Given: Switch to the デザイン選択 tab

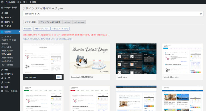Looking at the screenshot, I should point(30,22).
